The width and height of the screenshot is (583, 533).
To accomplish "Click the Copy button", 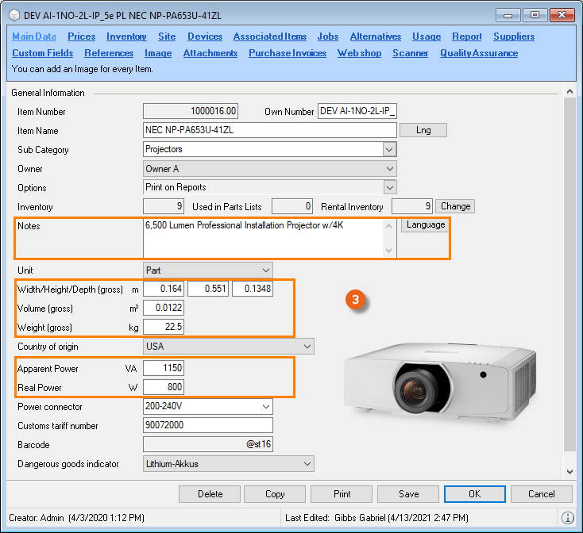I will (x=275, y=494).
